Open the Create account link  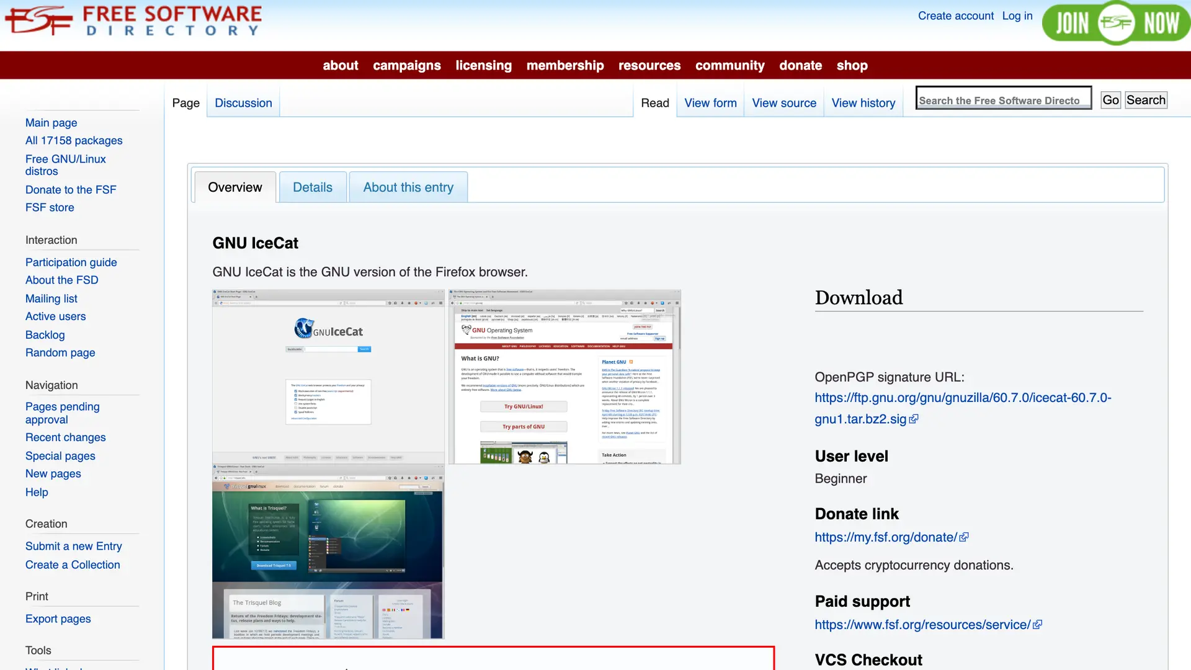pos(955,16)
